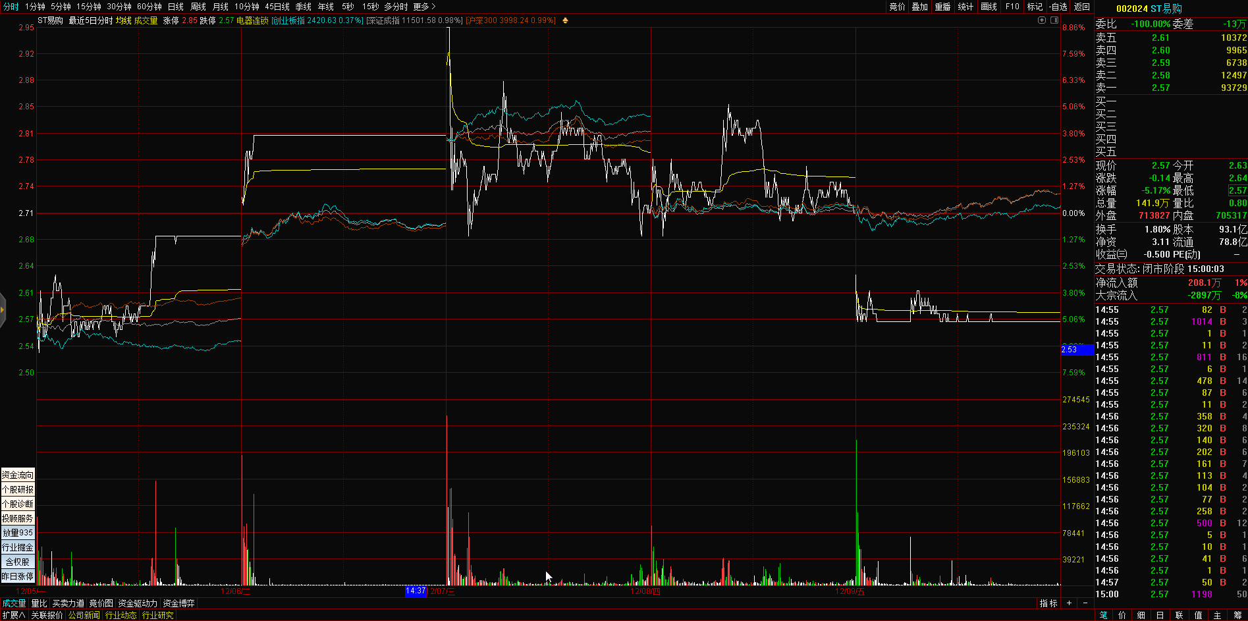
Task: Click the left edge panel expand arrow
Action: [x=3, y=310]
